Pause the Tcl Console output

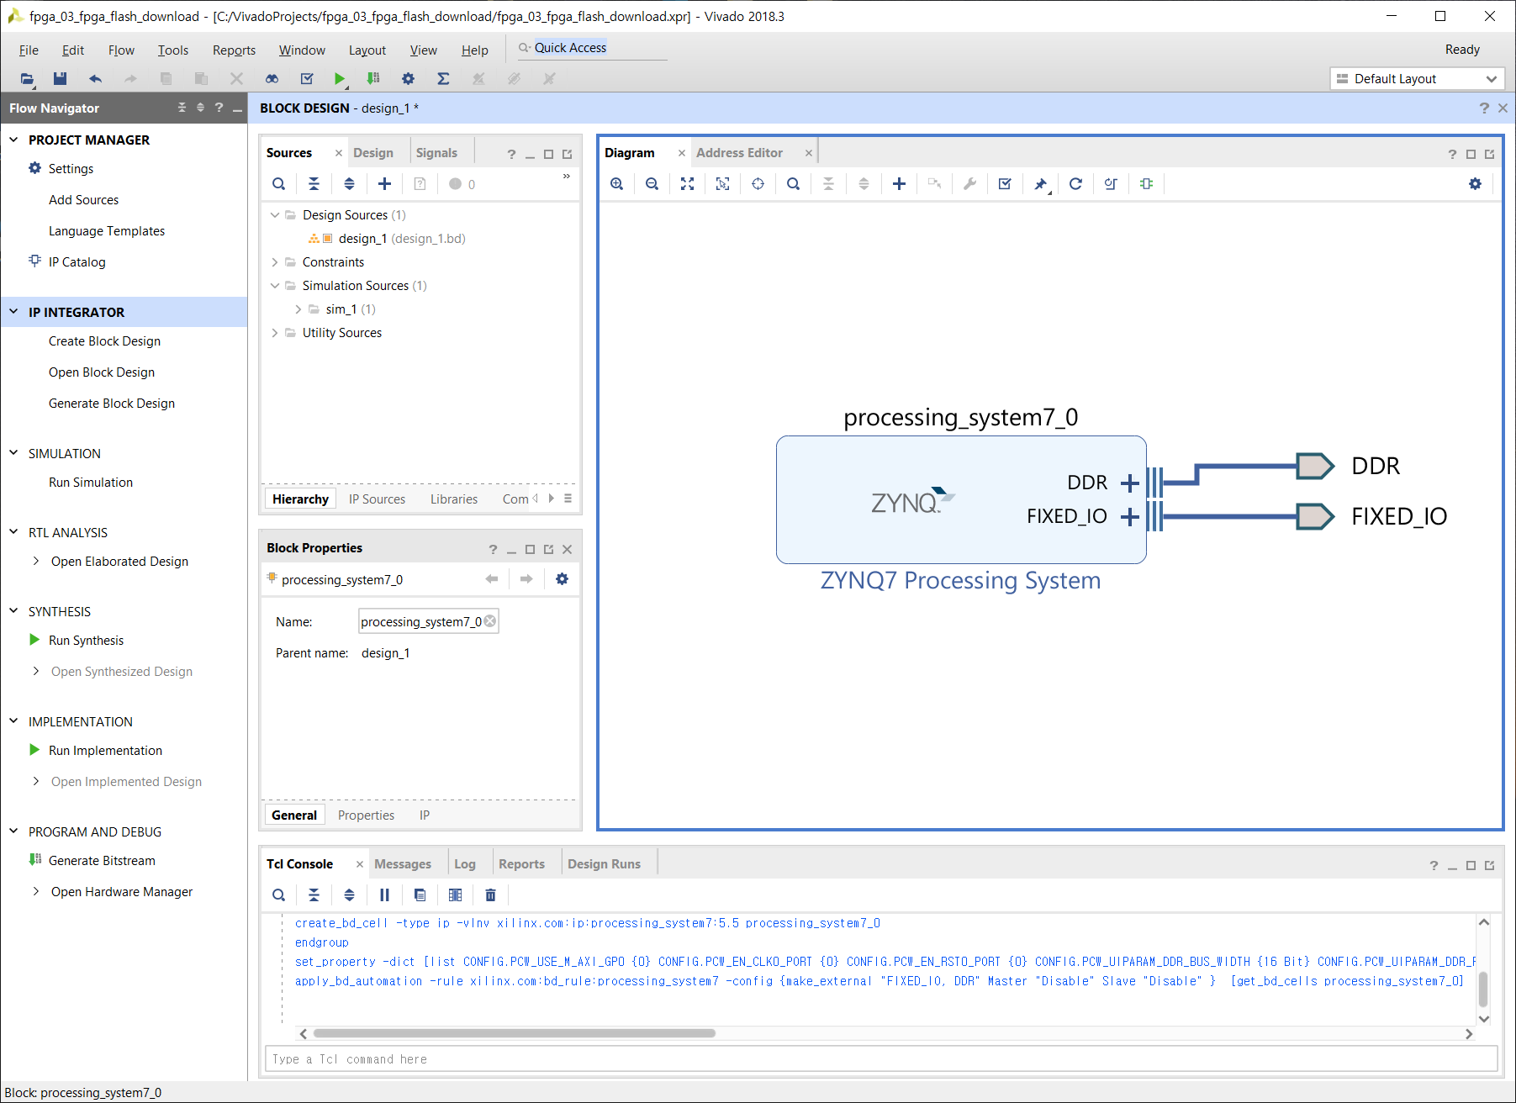[384, 895]
